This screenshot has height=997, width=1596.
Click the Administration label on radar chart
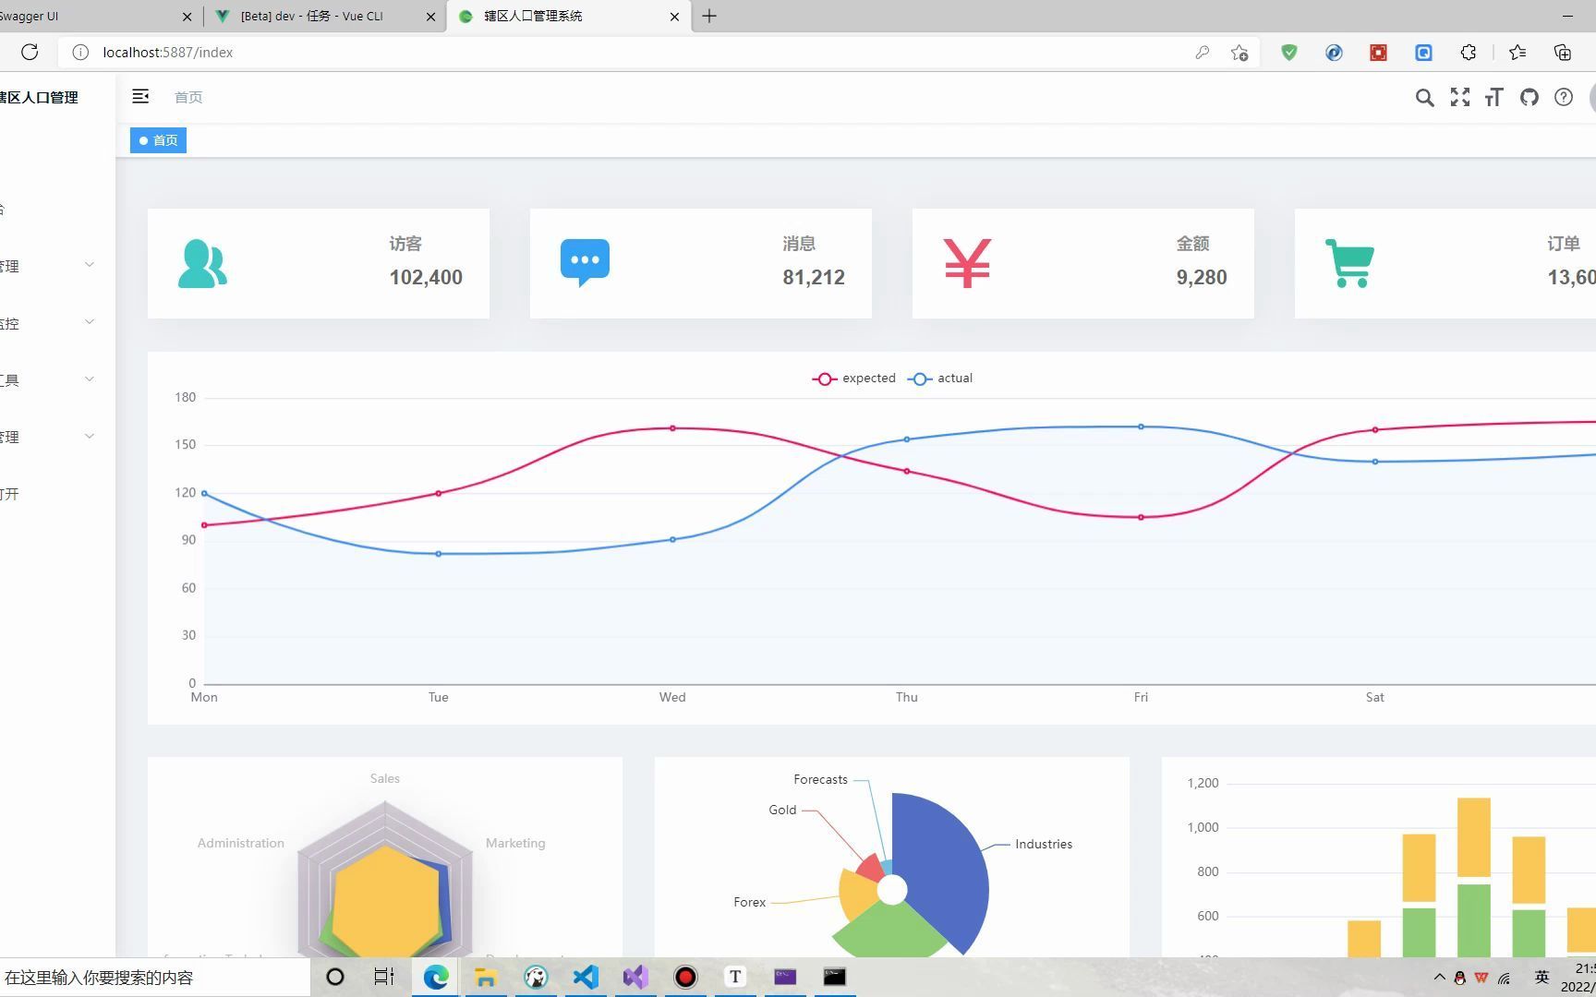point(241,843)
